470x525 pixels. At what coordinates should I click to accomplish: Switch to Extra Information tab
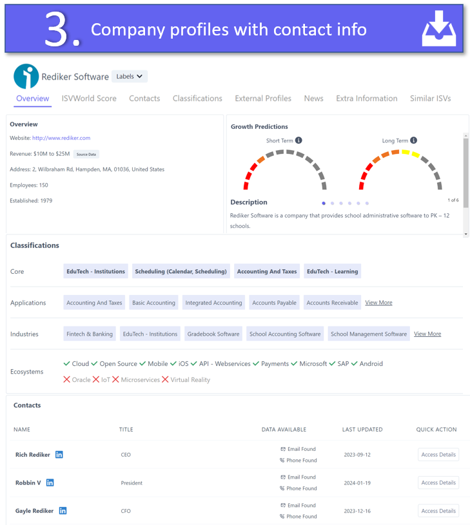point(366,99)
